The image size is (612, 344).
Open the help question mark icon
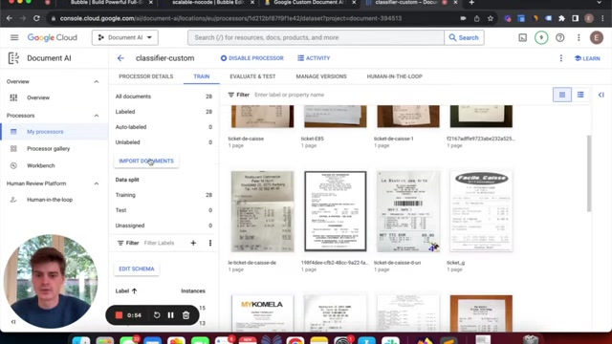559,37
